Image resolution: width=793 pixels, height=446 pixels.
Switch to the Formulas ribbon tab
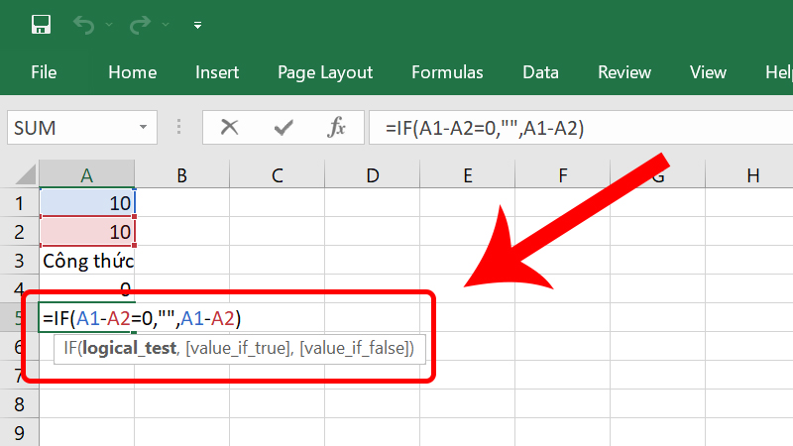coord(447,72)
